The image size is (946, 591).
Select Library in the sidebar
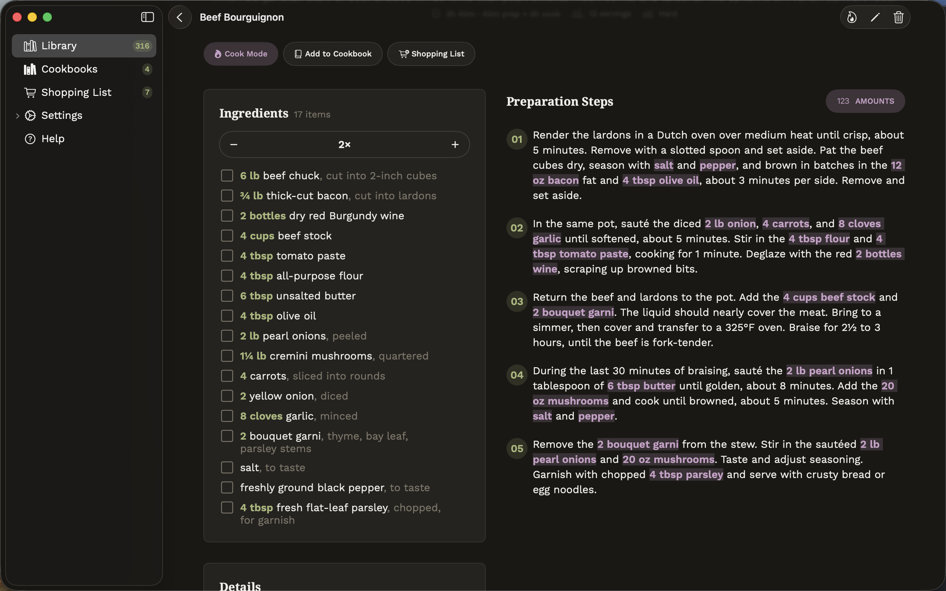click(84, 46)
